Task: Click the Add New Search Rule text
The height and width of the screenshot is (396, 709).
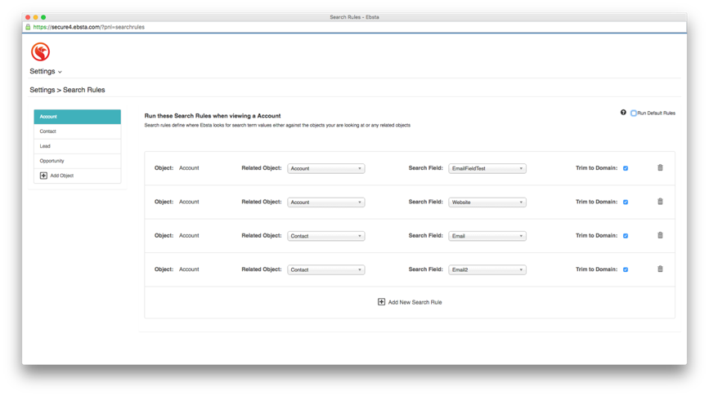Action: [415, 302]
